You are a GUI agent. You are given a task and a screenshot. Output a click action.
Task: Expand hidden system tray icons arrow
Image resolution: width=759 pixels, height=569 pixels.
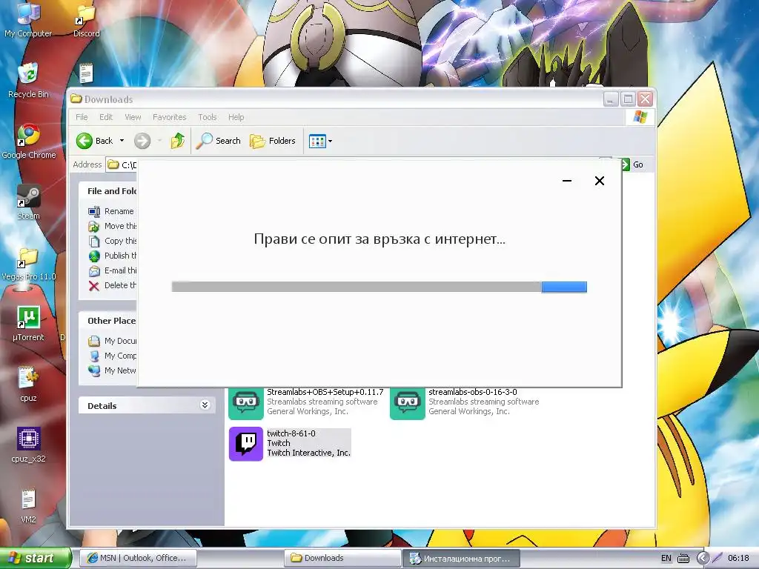pyautogui.click(x=703, y=559)
